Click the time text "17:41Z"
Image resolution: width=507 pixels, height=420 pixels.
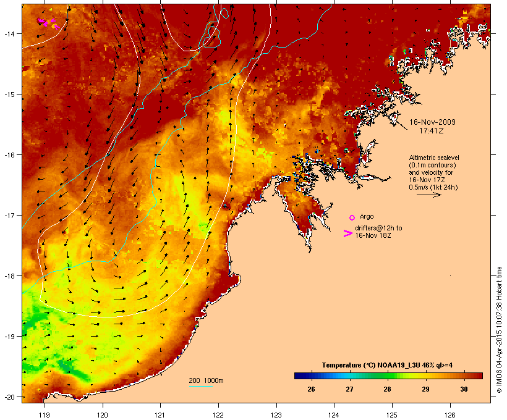(x=432, y=131)
